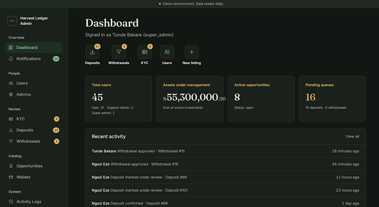Click the Deposits quick-action download icon
379x207 pixels.
pos(92,52)
